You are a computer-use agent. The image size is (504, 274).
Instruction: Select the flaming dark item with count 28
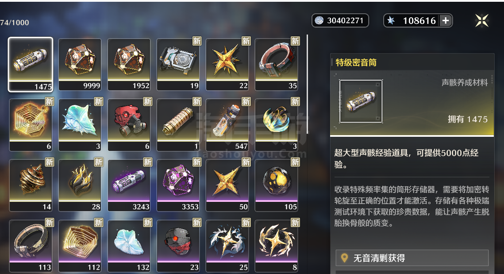[x=80, y=185]
